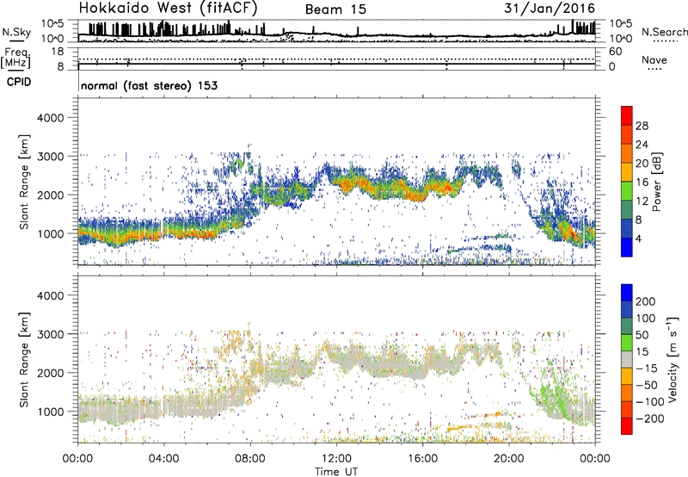Screen dimensions: 688x477
Task: Click the blue bottom of power colorbar
Action: [x=627, y=247]
